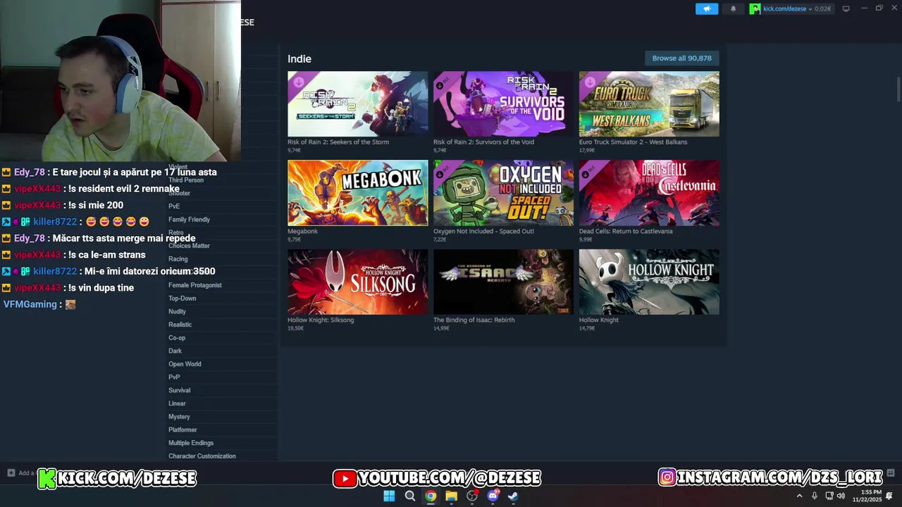Open Risk of Rain 2: Seekers of the Storm thumbnail
The height and width of the screenshot is (507, 902).
coord(357,104)
